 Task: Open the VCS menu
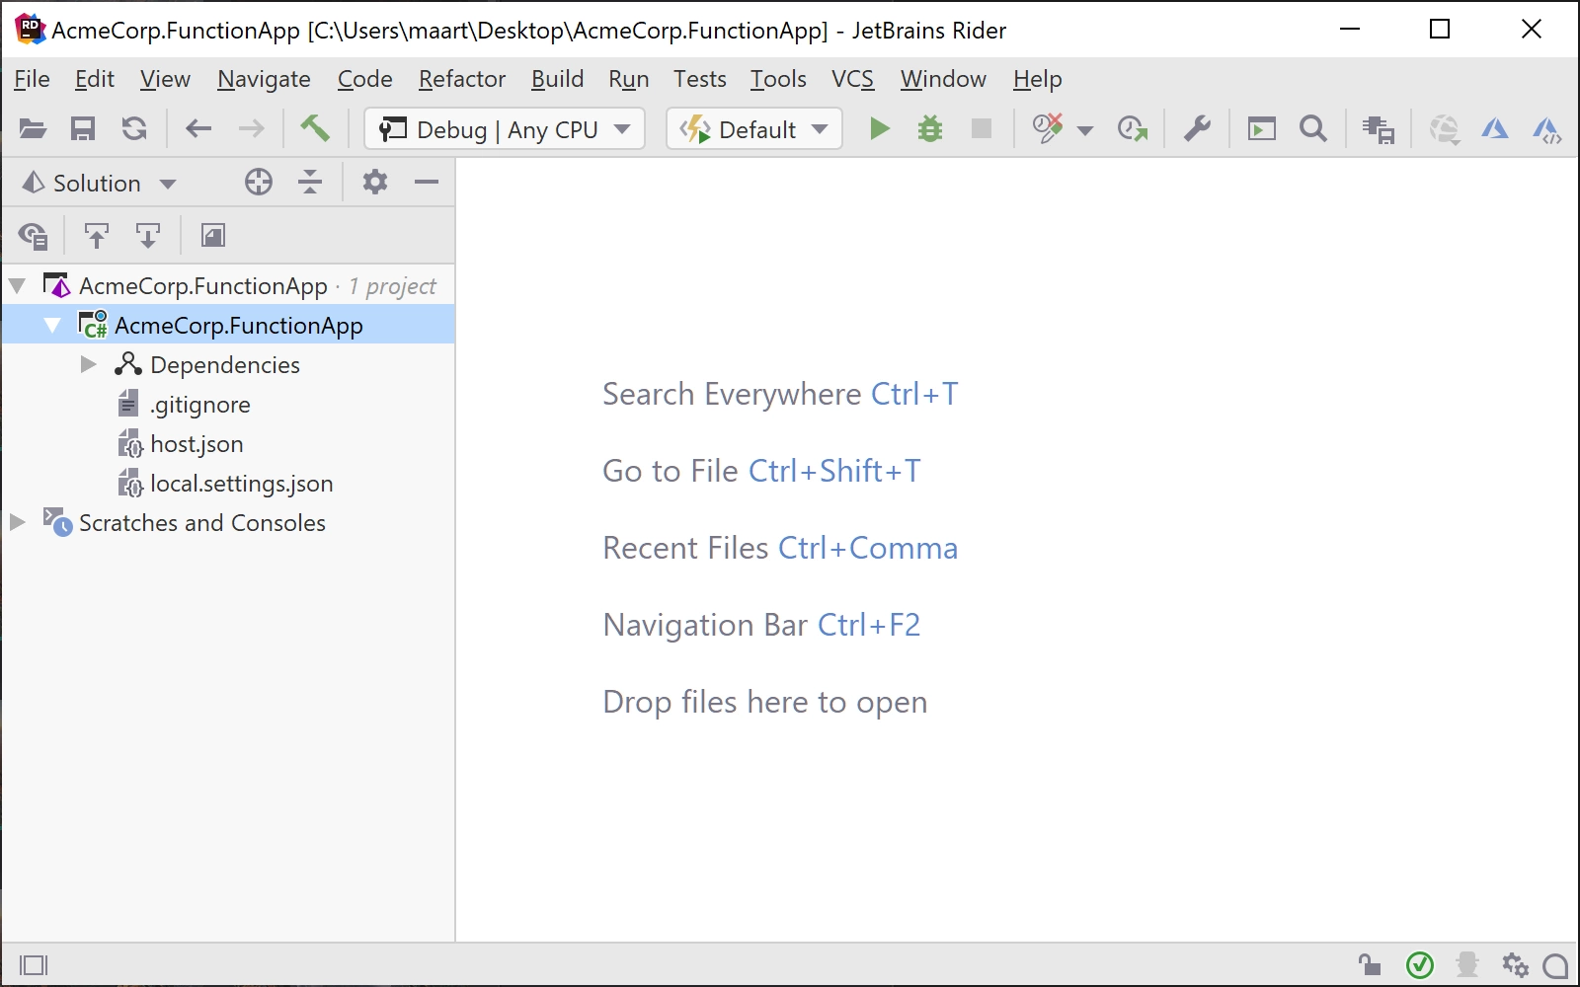tap(853, 79)
